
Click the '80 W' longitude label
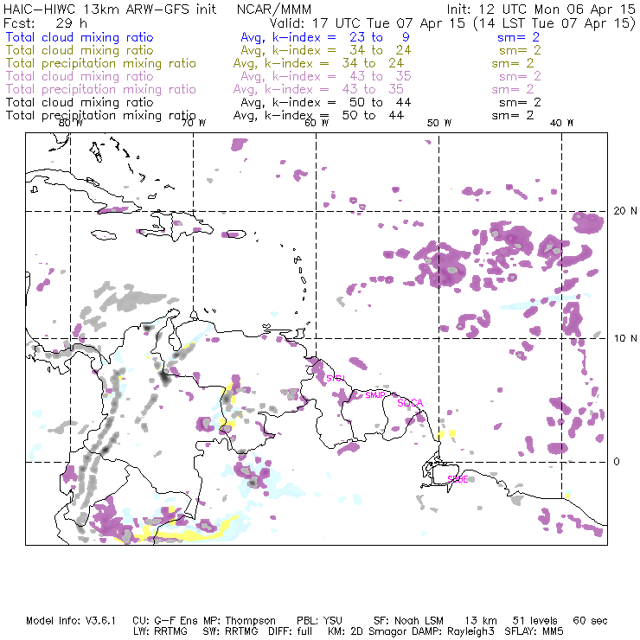tap(71, 123)
